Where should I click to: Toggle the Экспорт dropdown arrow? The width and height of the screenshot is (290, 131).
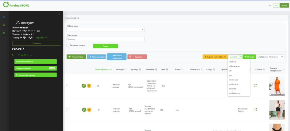(240, 57)
